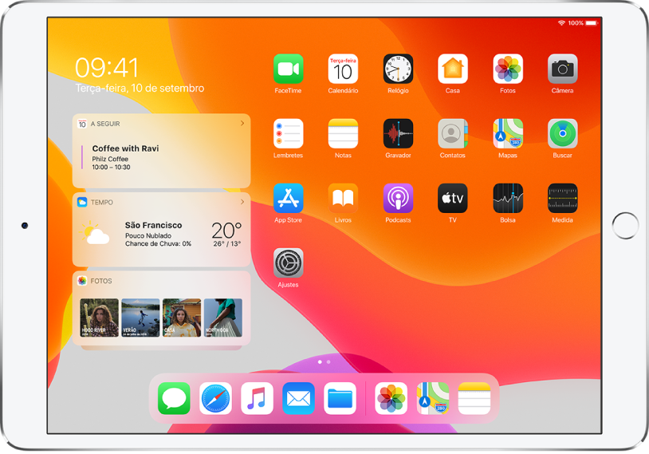
Task: Open the North photo memory thumbnail
Action: coord(223,318)
